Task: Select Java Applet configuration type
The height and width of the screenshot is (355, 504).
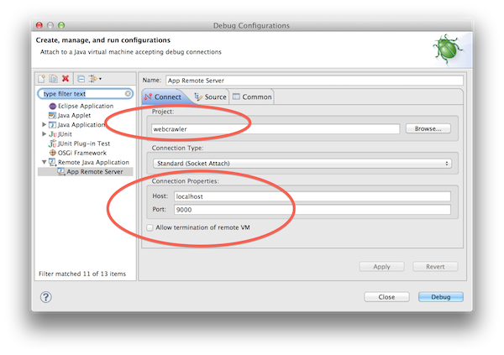Action: 74,115
